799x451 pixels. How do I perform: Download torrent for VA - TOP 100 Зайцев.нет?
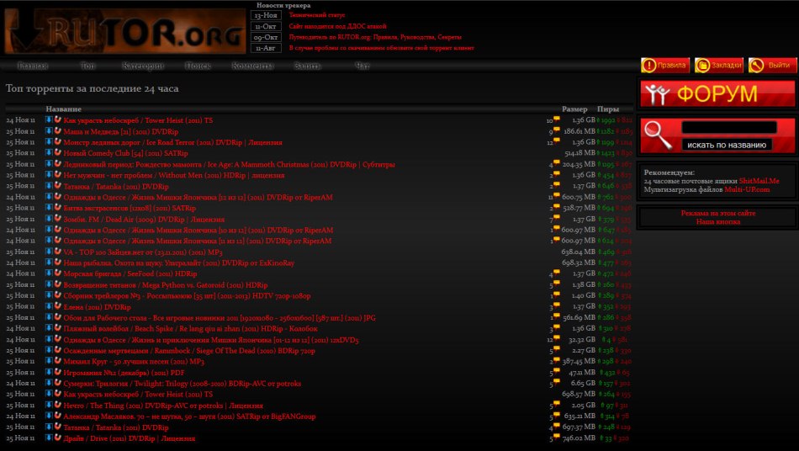tap(49, 252)
